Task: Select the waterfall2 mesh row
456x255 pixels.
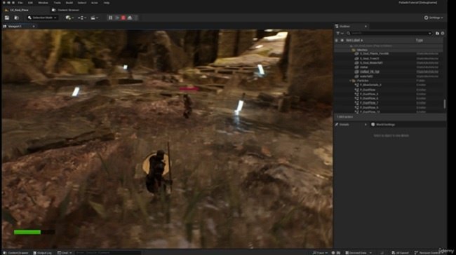Action: pyautogui.click(x=389, y=76)
